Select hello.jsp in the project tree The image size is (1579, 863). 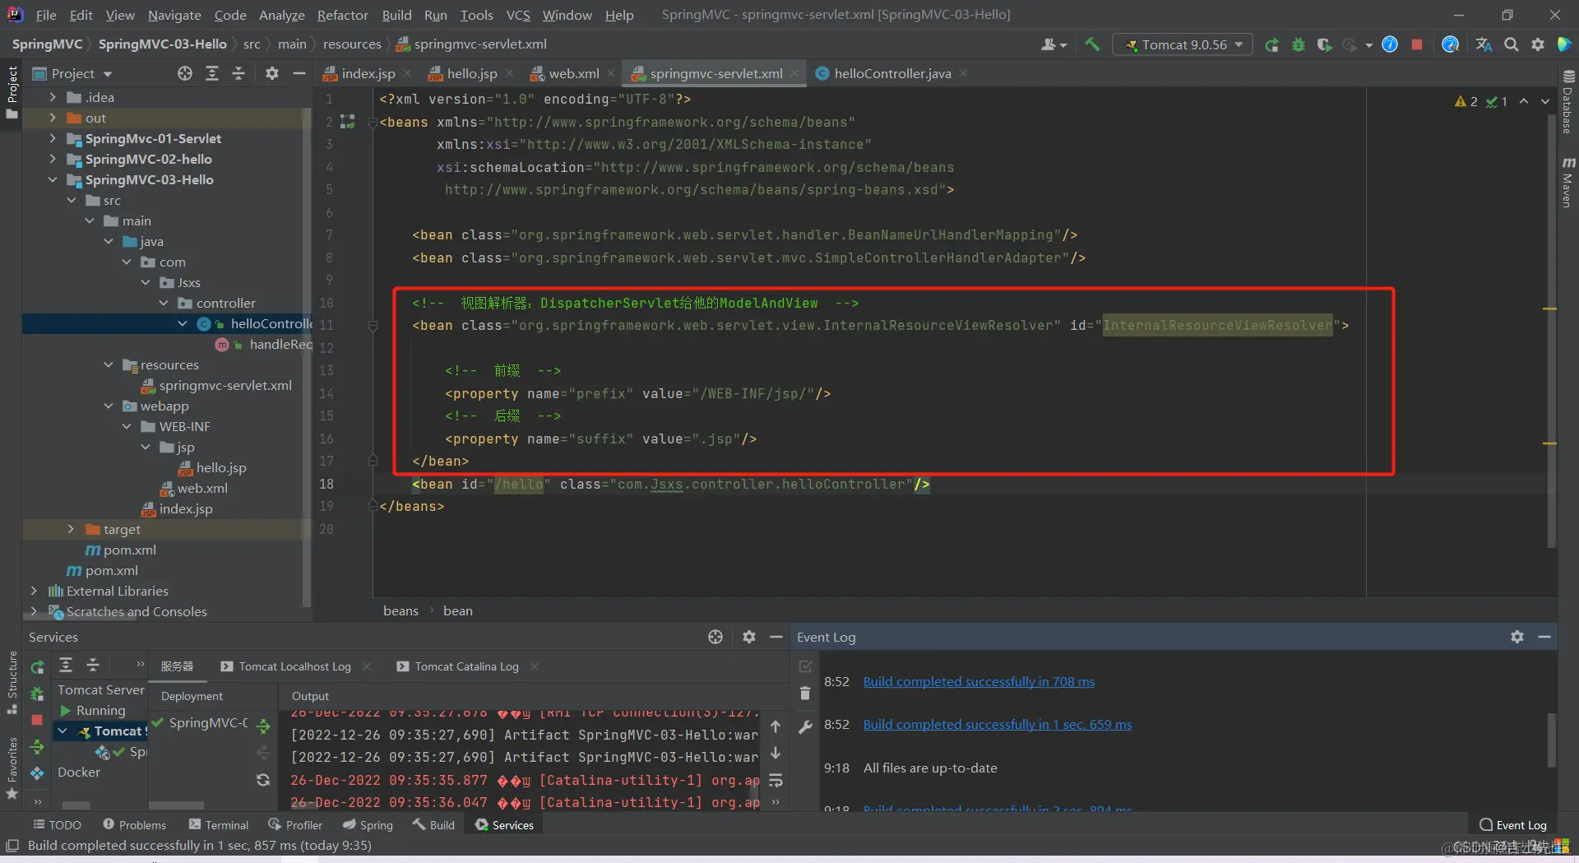[x=220, y=467]
